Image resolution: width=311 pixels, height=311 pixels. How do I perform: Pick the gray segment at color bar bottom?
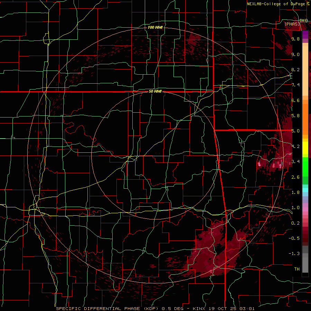[x=305, y=259]
